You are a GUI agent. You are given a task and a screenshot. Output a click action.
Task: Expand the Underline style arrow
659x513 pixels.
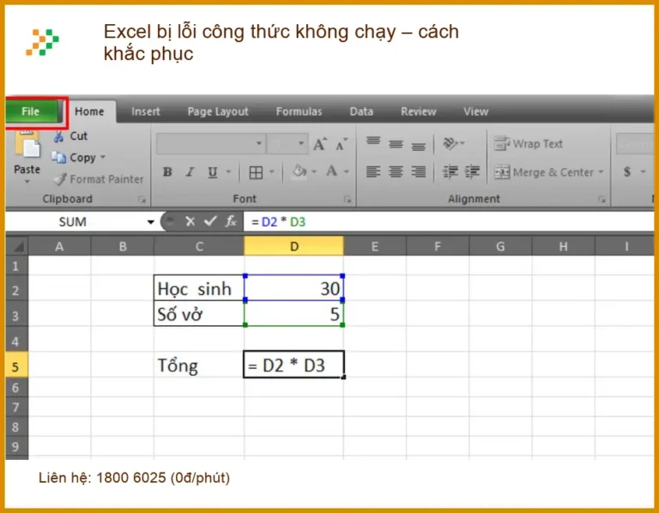click(228, 172)
